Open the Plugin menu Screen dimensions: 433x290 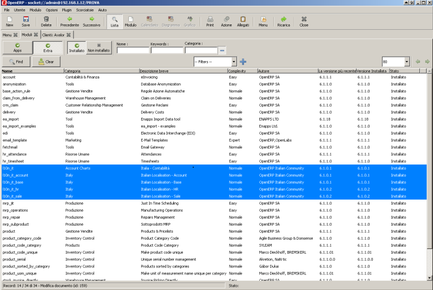click(x=67, y=10)
